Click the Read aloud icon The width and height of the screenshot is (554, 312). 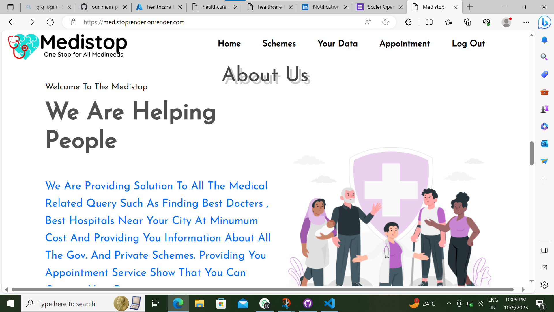coord(368,22)
